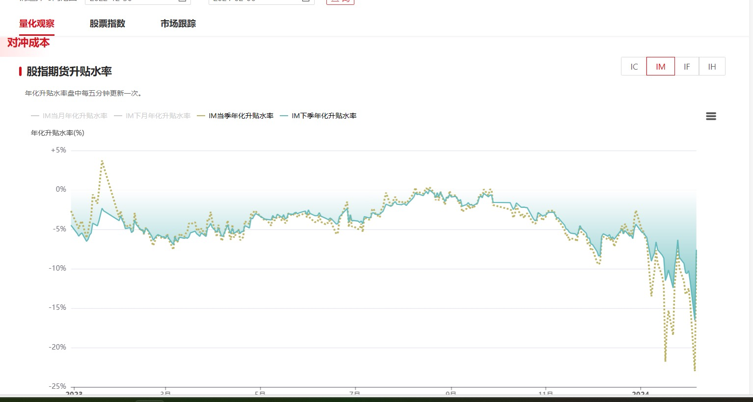Hide the IM当季年化升贴水率 legend series
753x402 pixels.
pos(235,116)
